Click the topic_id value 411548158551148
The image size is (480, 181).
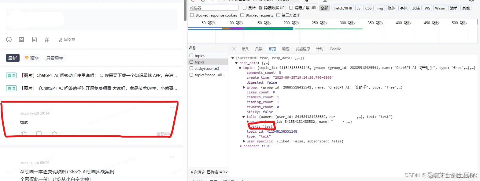tap(282, 131)
